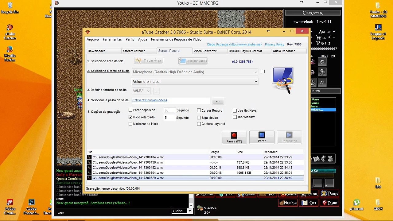Switch to the Audio Recorder tab
Viewport: 393px width, 221px height.
click(x=289, y=51)
